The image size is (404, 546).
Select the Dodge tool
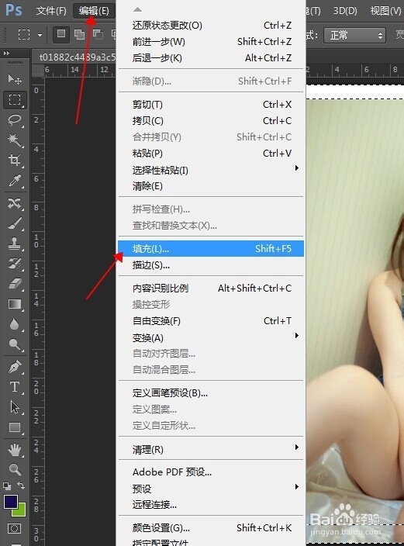tap(15, 344)
